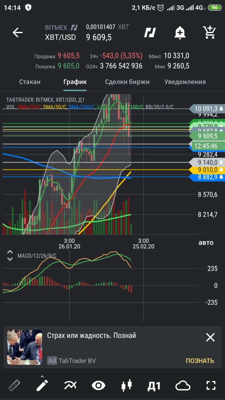Add a new price alert with bell-plus icon

pyautogui.click(x=180, y=32)
